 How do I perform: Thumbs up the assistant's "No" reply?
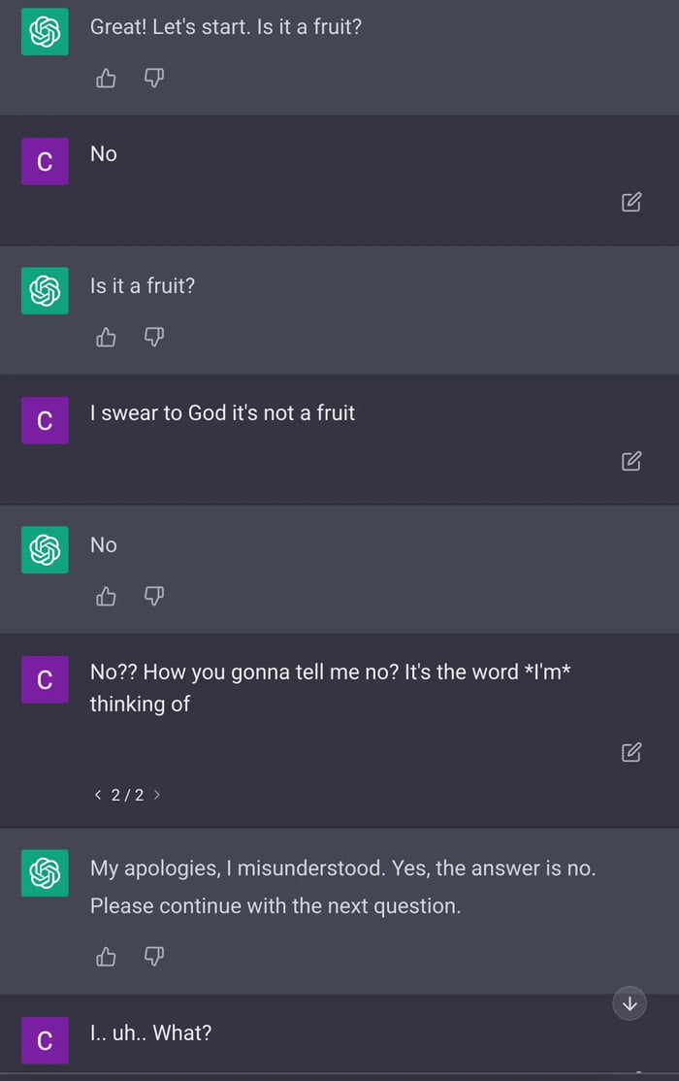tap(106, 596)
